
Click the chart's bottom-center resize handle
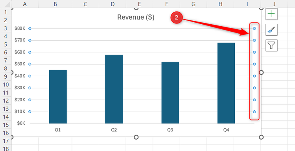coord(136,137)
